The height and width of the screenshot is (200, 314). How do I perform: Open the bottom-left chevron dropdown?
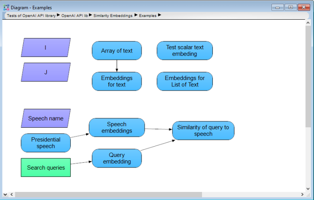[5, 194]
